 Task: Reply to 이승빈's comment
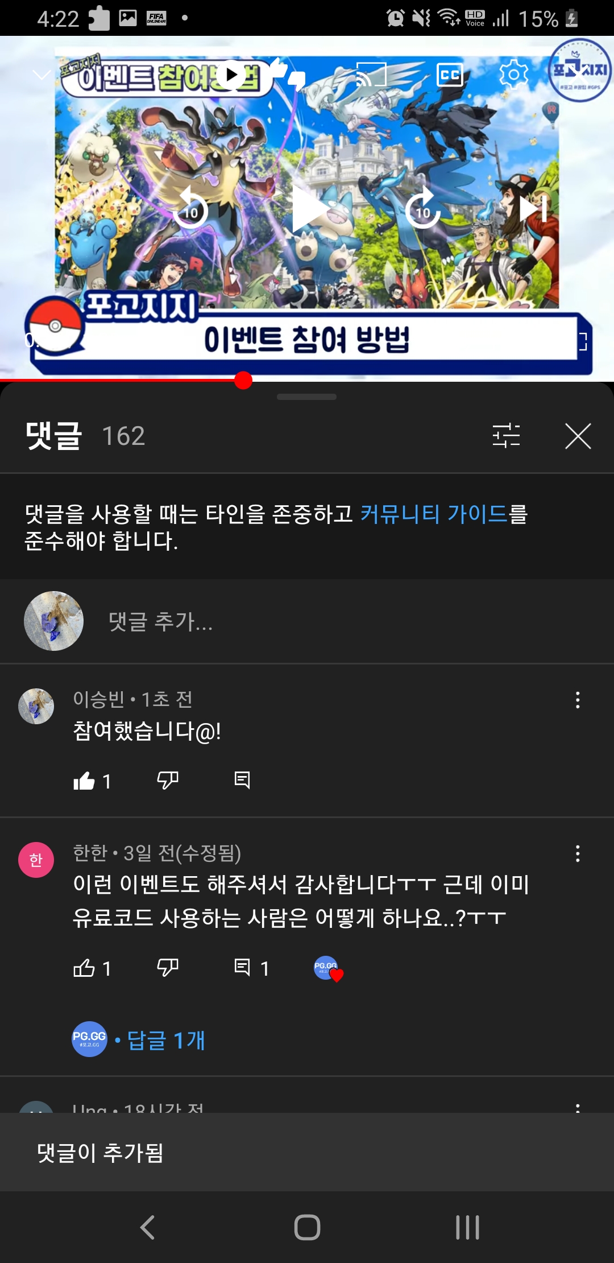[x=242, y=780]
